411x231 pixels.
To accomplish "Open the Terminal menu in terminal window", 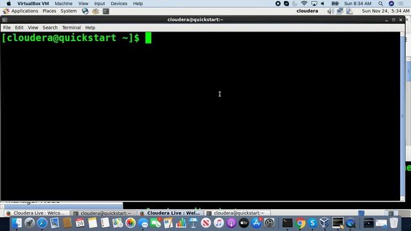I will 71,28.
